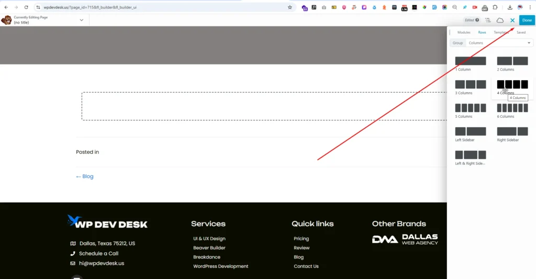Close the content panel with X icon

tap(512, 20)
